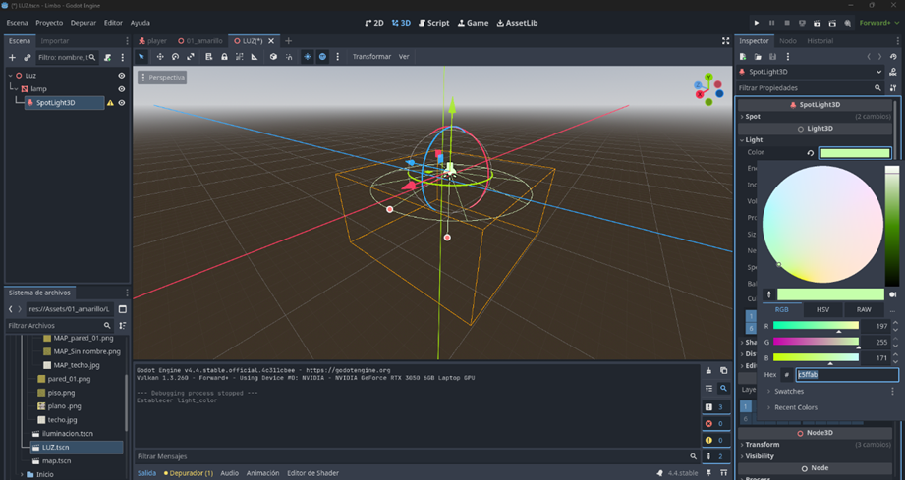Viewport: 905px width, 480px height.
Task: Click the viewport distraction-free expand icon
Action: [726, 41]
